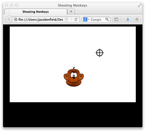Viewport: 146px width, 131px height.
Task: Click the globe site identity icon
Action: 15,20
